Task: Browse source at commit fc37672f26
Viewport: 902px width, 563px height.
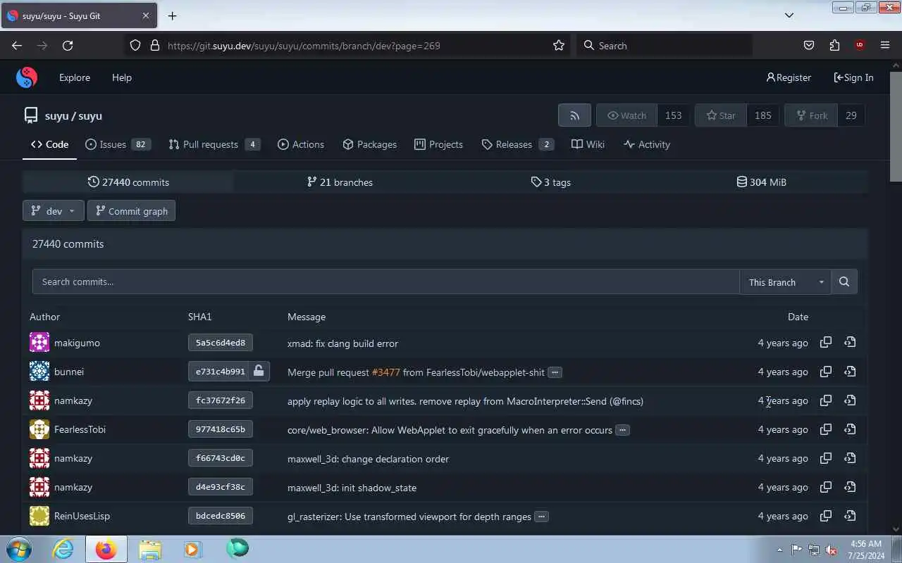Action: pos(850,400)
